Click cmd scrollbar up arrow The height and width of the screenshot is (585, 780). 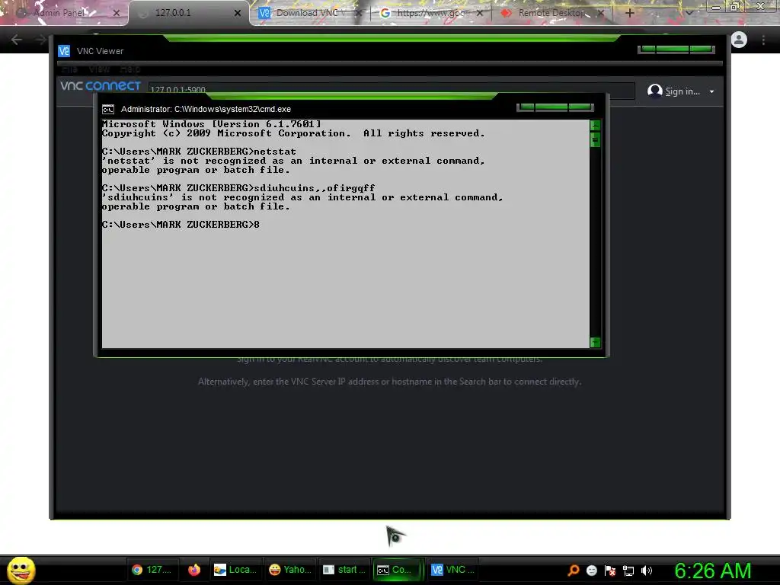coord(595,126)
